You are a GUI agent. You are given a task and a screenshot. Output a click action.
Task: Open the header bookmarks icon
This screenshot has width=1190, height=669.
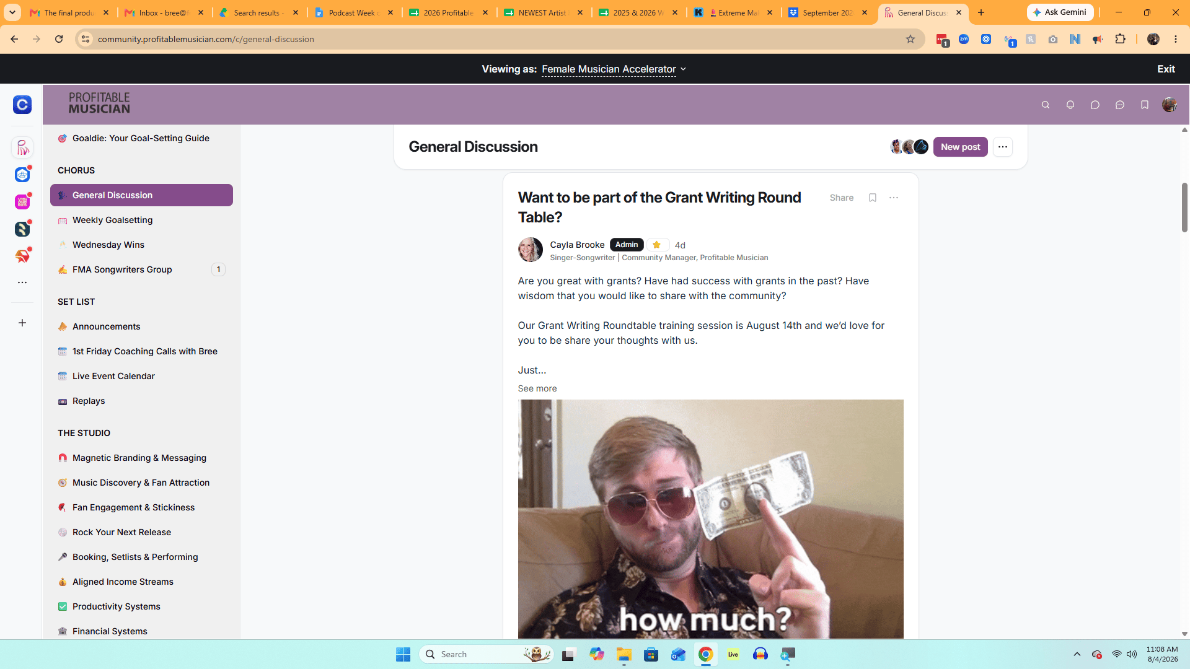(x=1145, y=105)
